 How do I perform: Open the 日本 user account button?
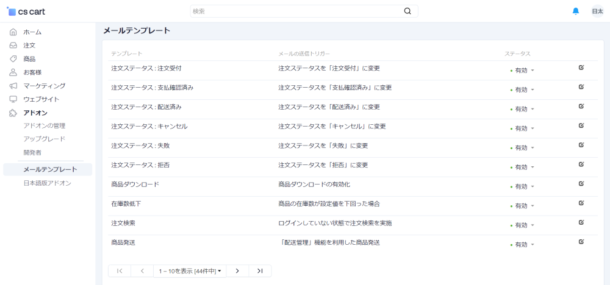[x=597, y=12]
